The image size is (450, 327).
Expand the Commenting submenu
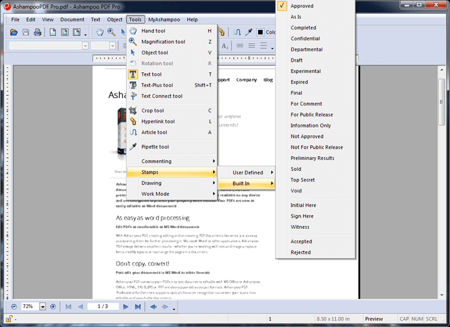172,161
